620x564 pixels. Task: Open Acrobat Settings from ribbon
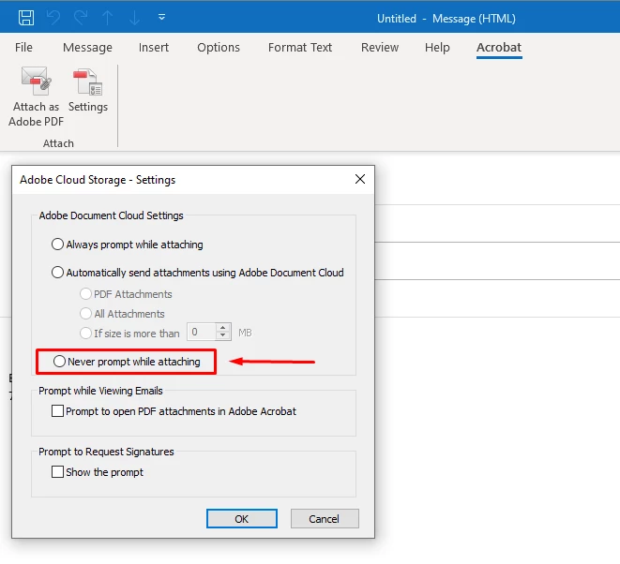[x=88, y=90]
